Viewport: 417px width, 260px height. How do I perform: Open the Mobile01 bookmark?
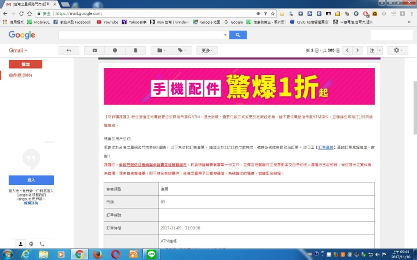coord(39,22)
